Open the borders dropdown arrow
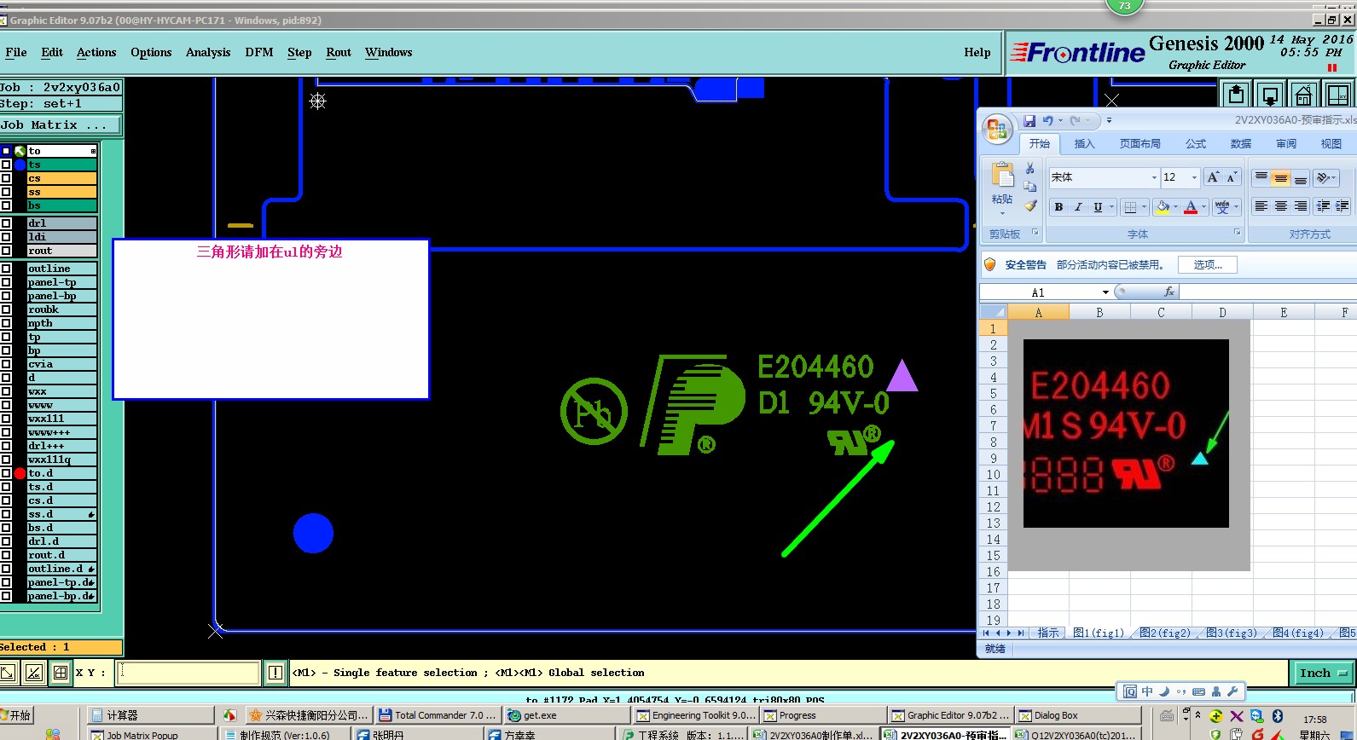The width and height of the screenshot is (1357, 740). pyautogui.click(x=1145, y=207)
